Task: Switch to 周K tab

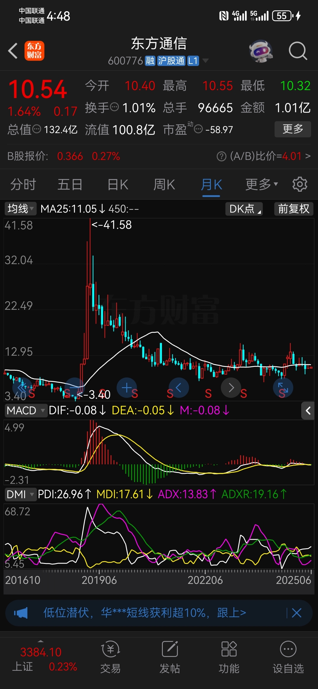Action: coord(164,185)
